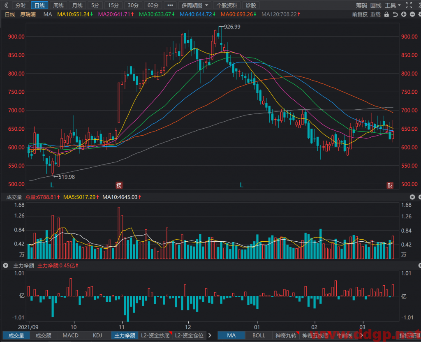Click the 榜 marker on the chart
This screenshot has width=421, height=342.
coord(119,185)
